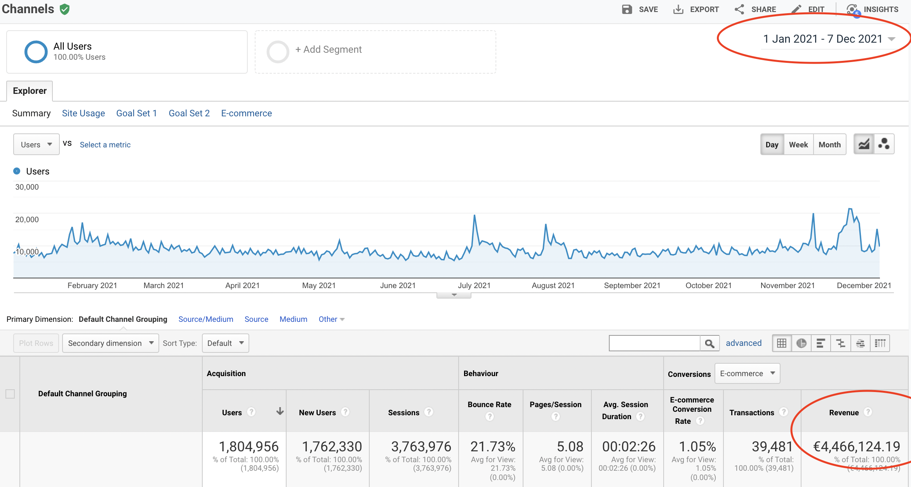Click the advanced filter link
The width and height of the screenshot is (911, 487).
coord(743,343)
